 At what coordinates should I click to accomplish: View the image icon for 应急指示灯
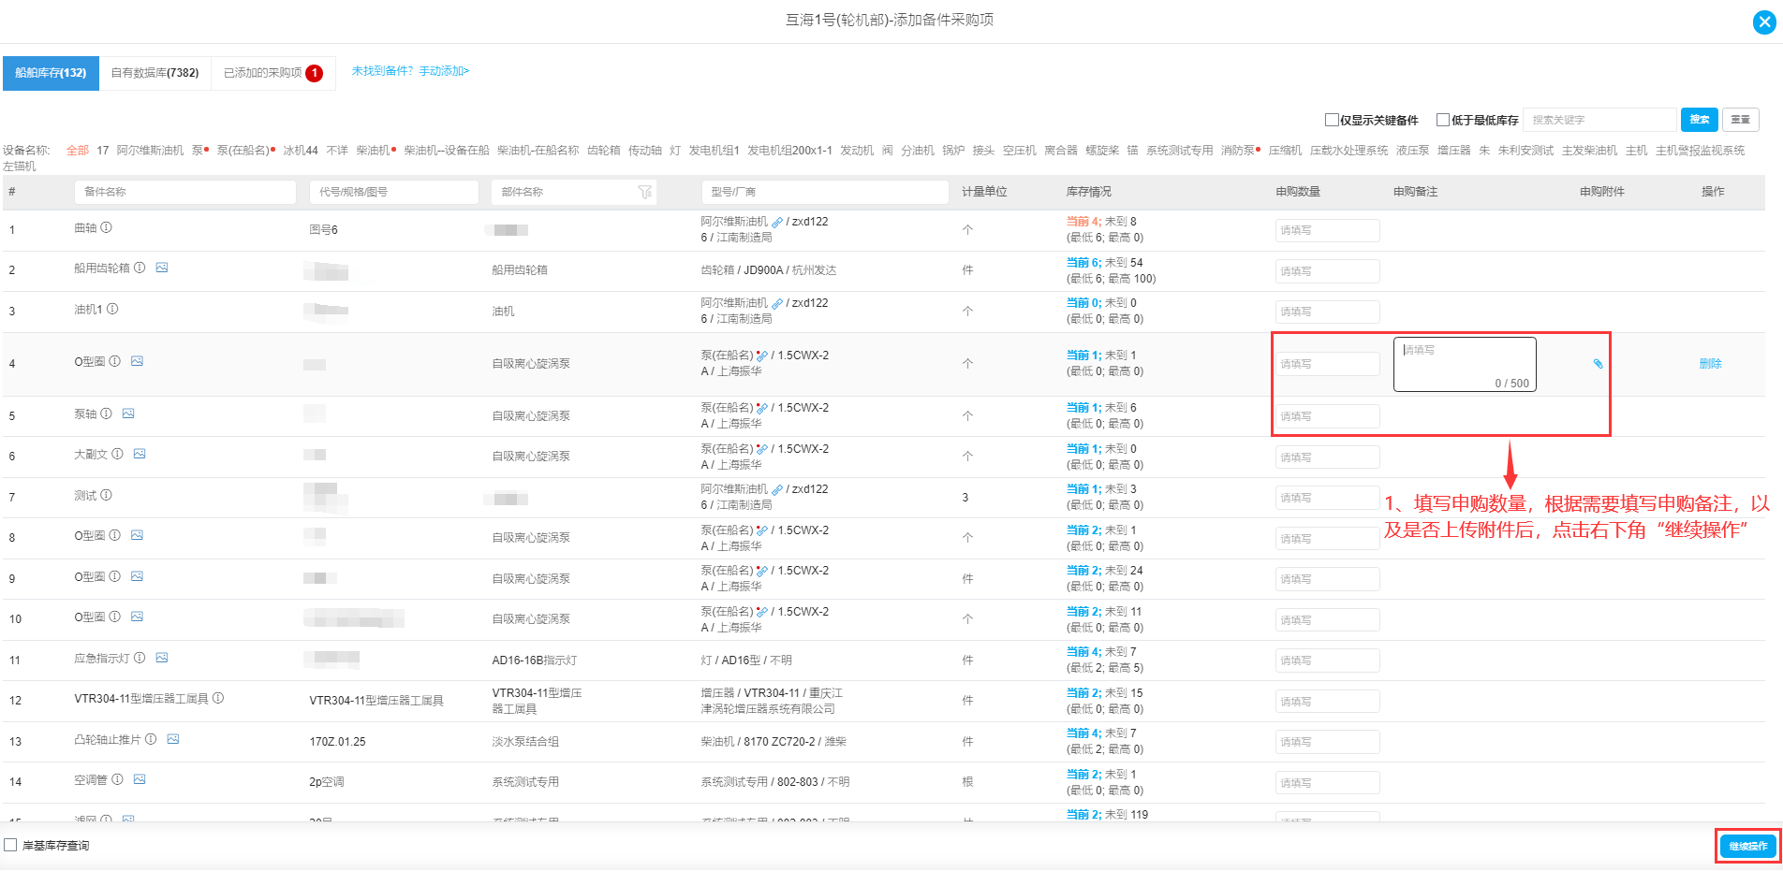(162, 658)
